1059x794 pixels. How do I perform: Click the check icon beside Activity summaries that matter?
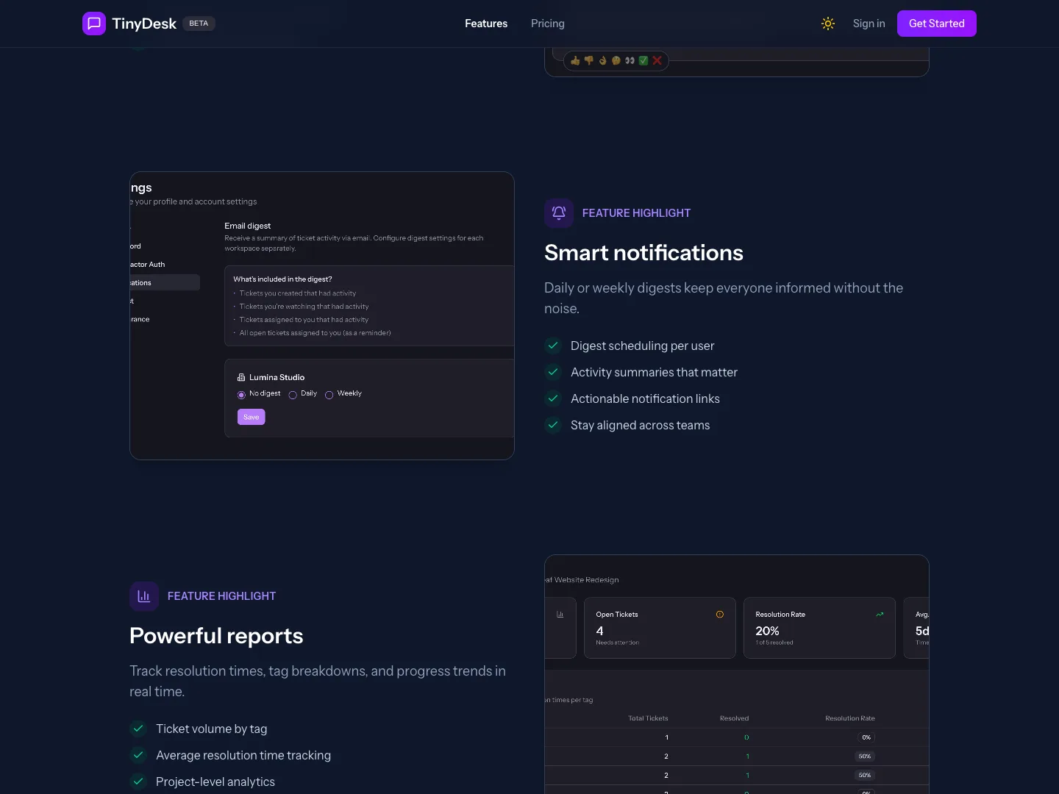point(553,372)
